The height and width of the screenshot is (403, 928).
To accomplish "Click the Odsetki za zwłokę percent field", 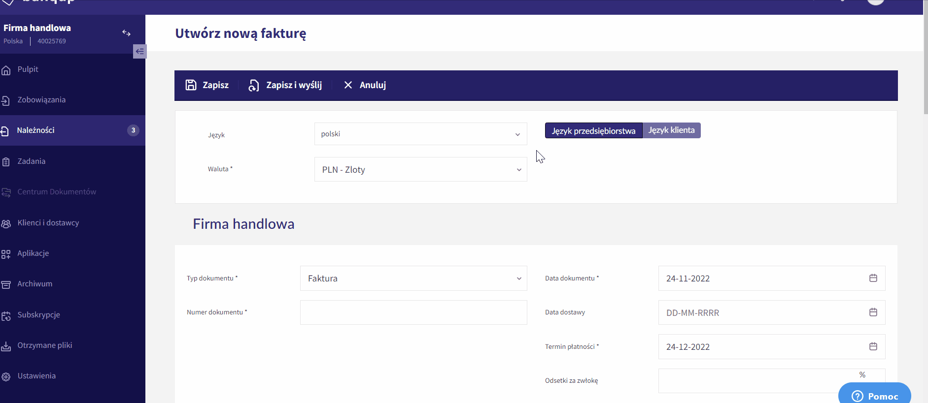I will tap(772, 381).
